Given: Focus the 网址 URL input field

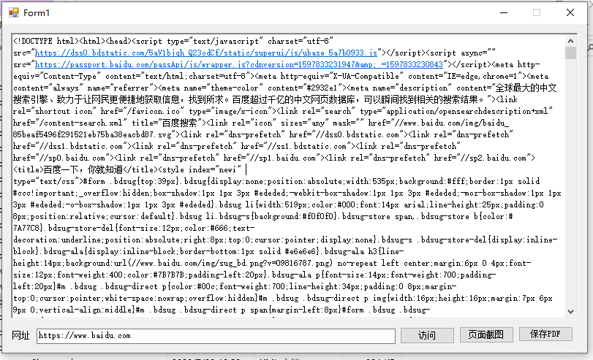Looking at the screenshot, I should coord(216,336).
